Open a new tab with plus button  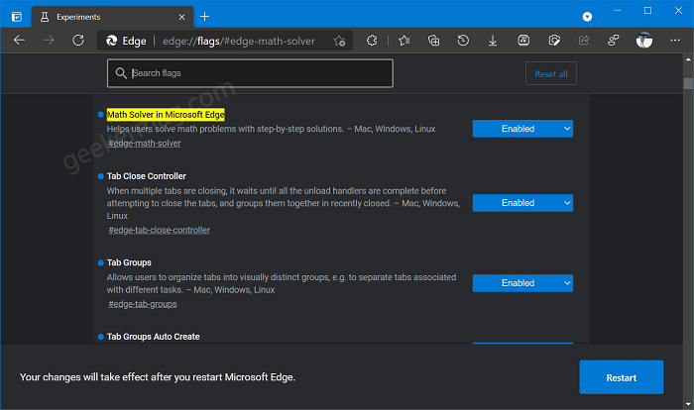coord(204,17)
